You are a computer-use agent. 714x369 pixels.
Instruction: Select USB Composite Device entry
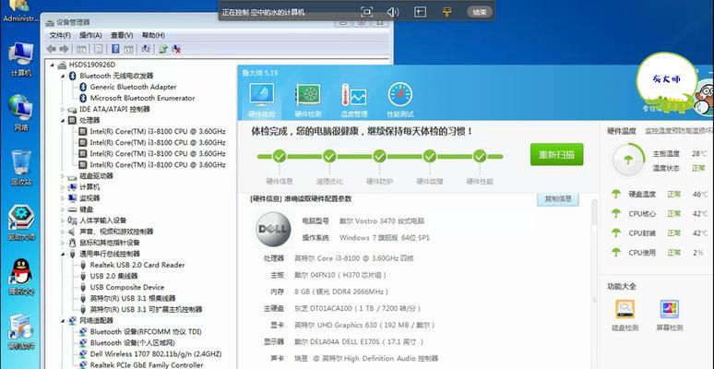(x=127, y=287)
